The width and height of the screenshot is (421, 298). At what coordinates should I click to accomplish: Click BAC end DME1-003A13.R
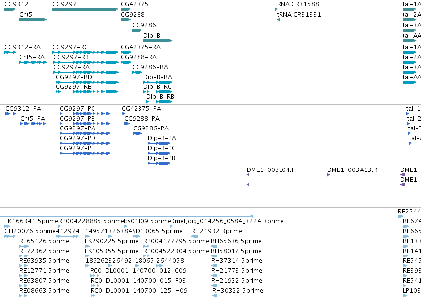352,170
